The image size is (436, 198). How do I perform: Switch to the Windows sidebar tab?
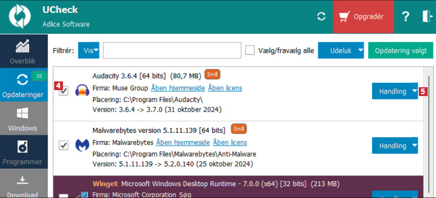click(22, 119)
